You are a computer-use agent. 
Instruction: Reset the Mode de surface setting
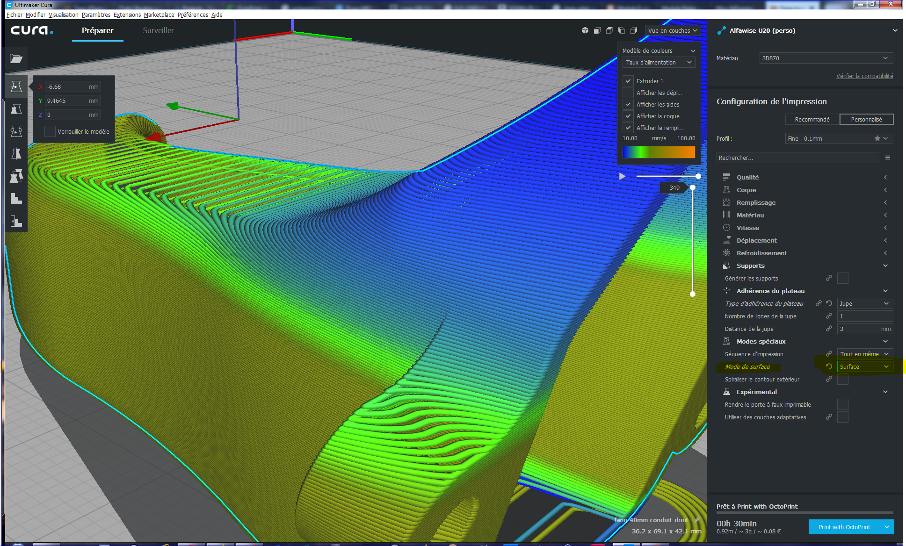pos(829,366)
